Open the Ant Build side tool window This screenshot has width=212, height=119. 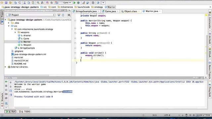(210, 38)
